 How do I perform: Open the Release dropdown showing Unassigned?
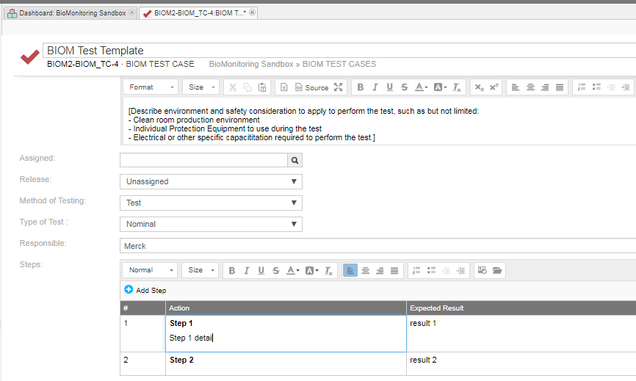pos(211,181)
